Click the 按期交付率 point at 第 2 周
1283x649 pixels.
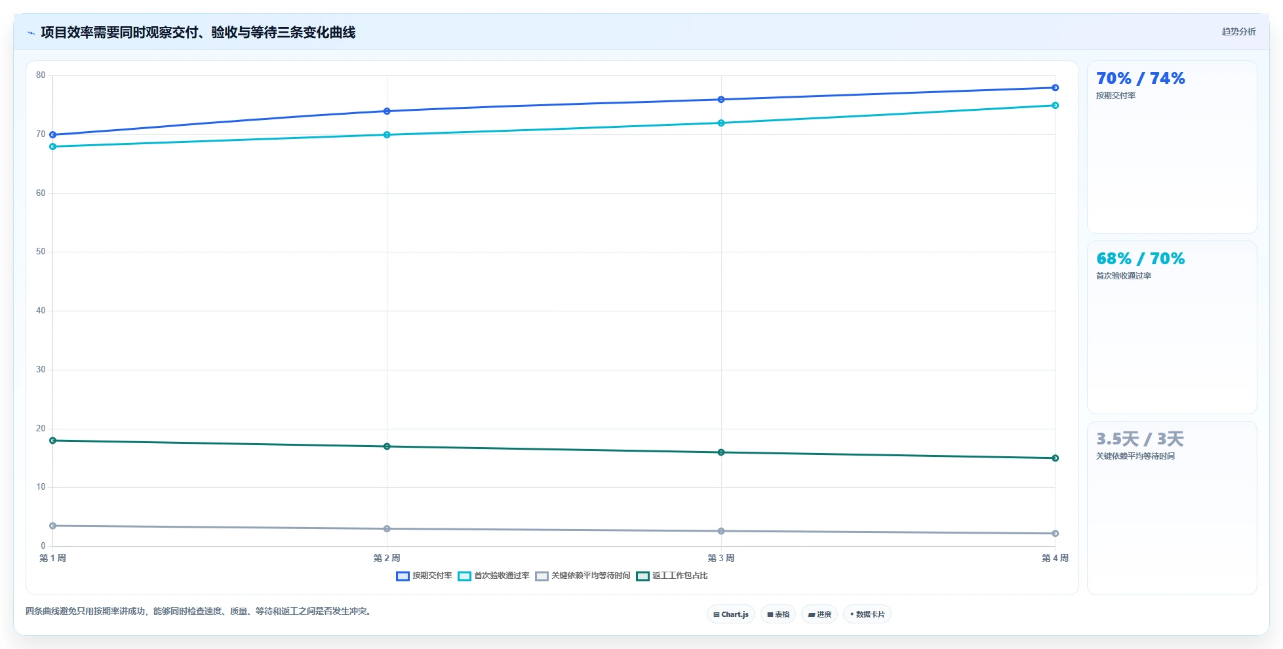click(387, 111)
